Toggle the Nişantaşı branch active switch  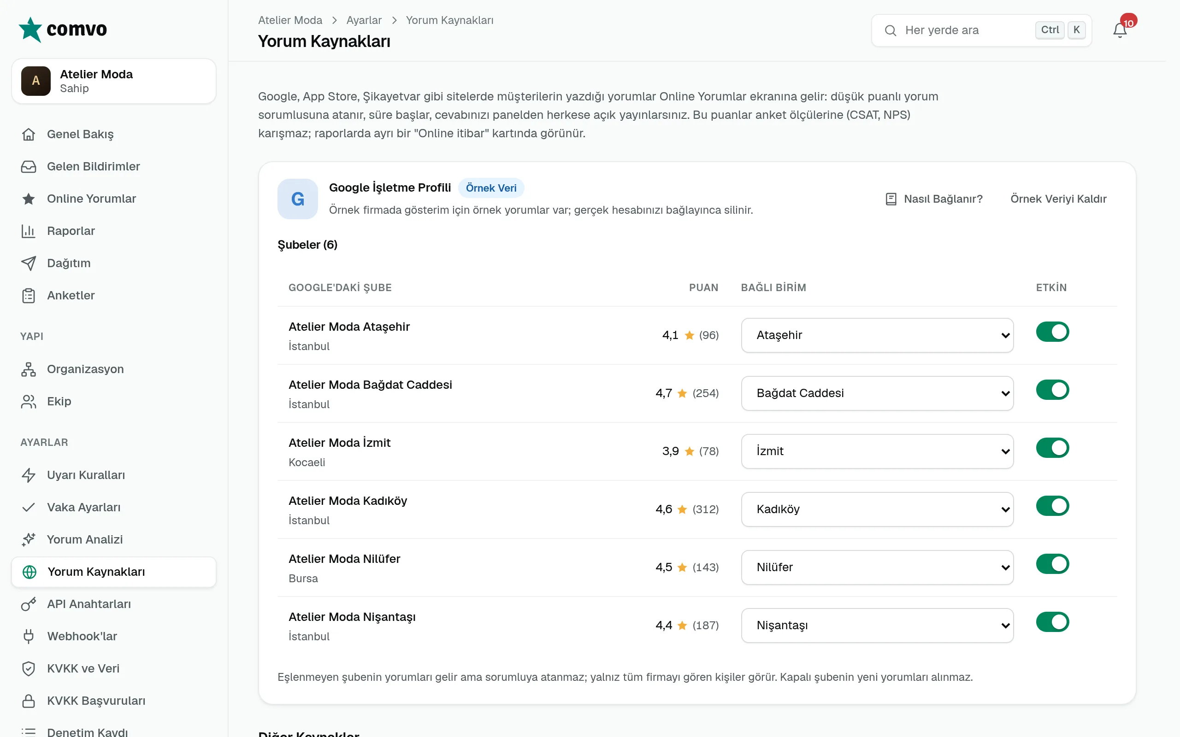pos(1052,622)
